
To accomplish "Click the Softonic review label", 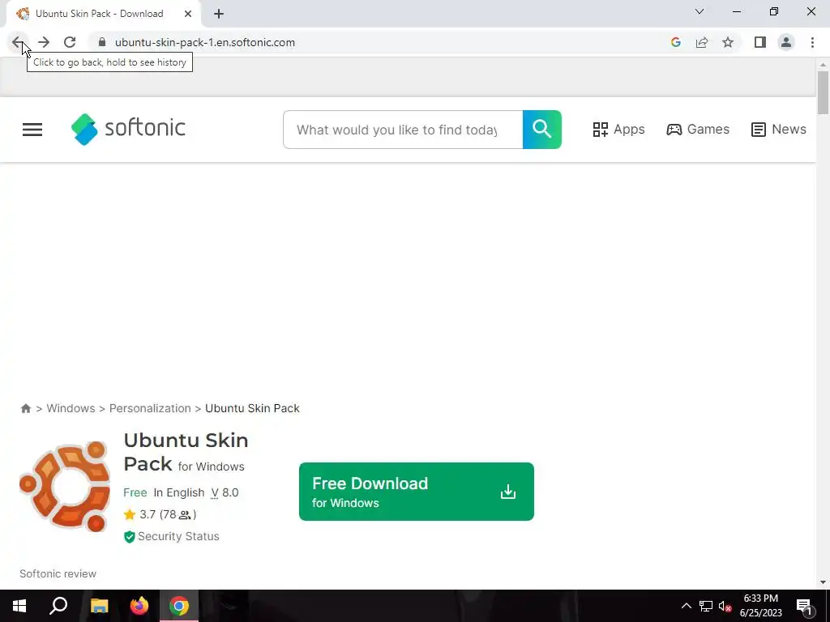I will pos(58,574).
